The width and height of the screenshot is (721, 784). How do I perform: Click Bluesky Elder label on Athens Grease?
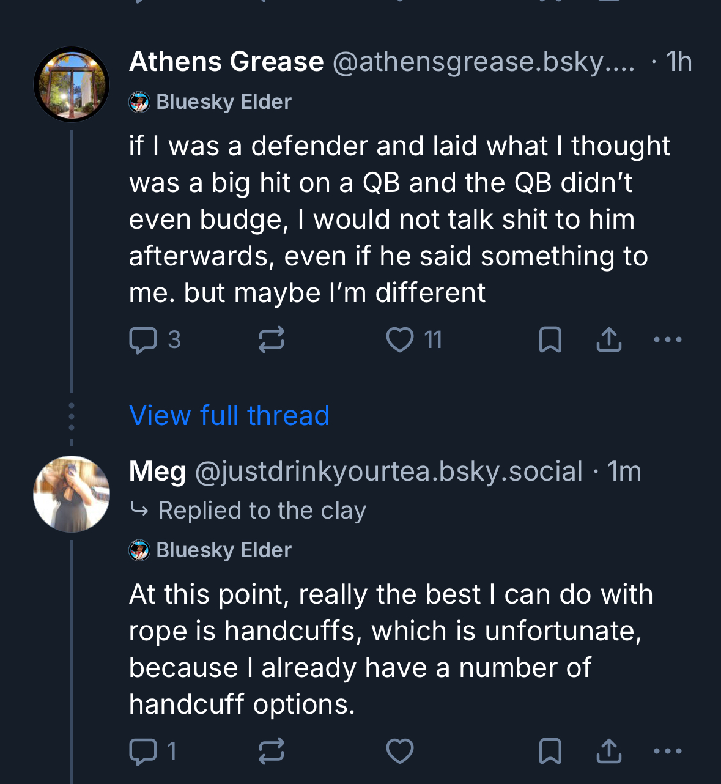223,102
